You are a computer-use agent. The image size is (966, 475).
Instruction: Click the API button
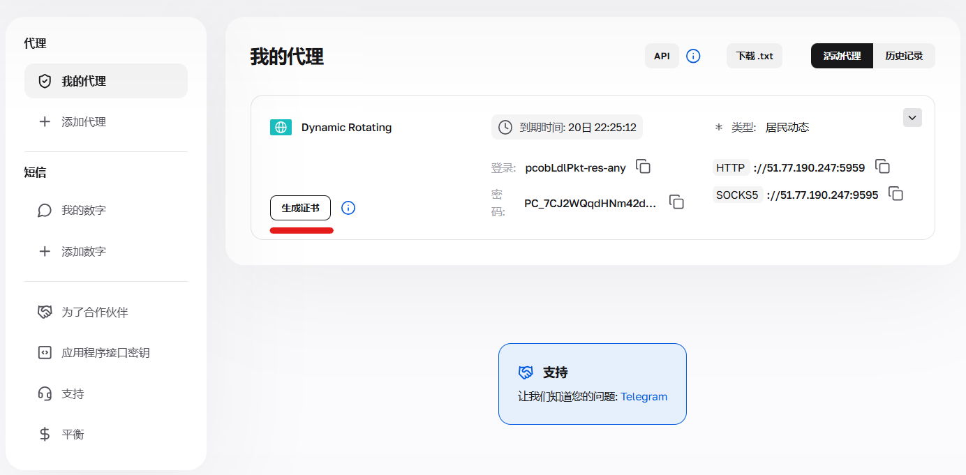click(x=662, y=56)
